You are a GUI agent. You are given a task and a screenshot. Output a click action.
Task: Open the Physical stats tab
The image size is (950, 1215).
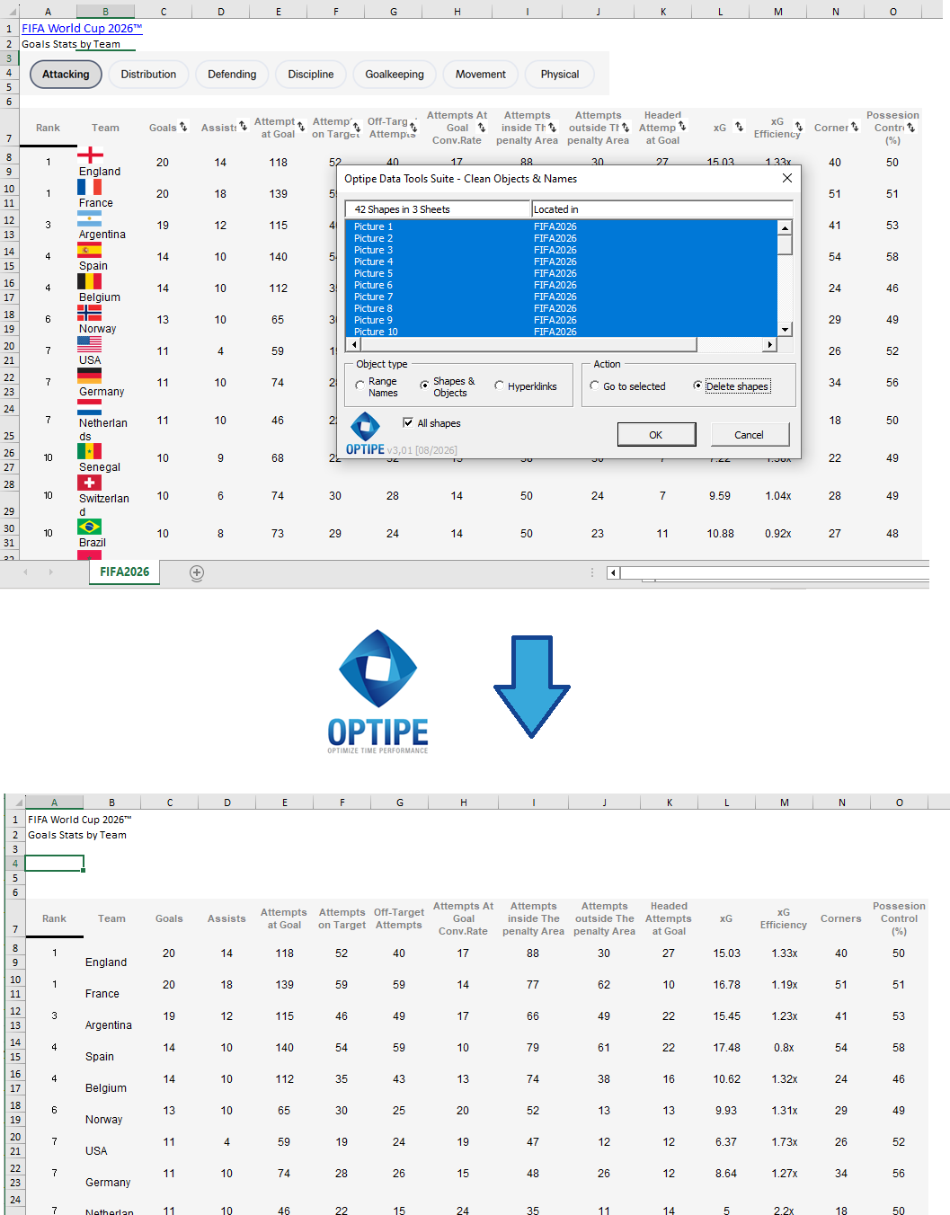click(x=560, y=75)
